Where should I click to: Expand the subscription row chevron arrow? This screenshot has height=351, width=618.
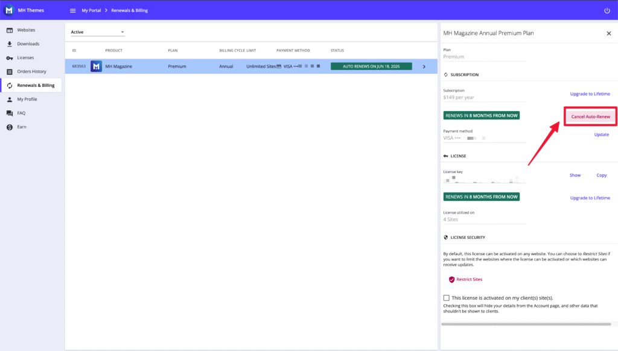click(424, 66)
